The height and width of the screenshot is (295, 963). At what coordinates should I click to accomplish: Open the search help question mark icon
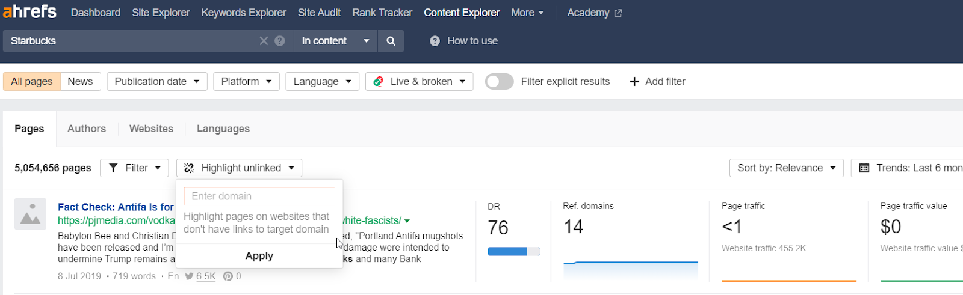pyautogui.click(x=280, y=41)
